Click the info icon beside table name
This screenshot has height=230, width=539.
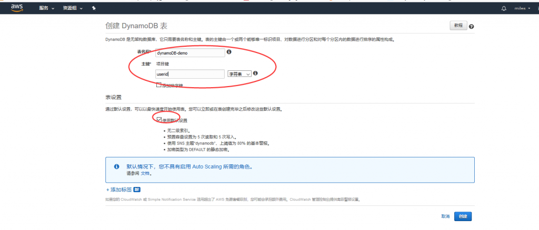point(229,52)
